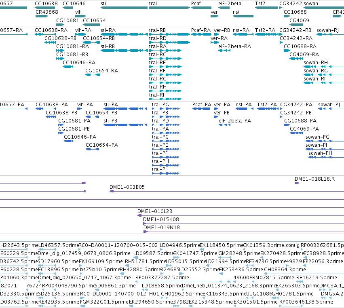Select the CG10681 gene
This screenshot has height=308, width=344.
pyautogui.click(x=60, y=25)
